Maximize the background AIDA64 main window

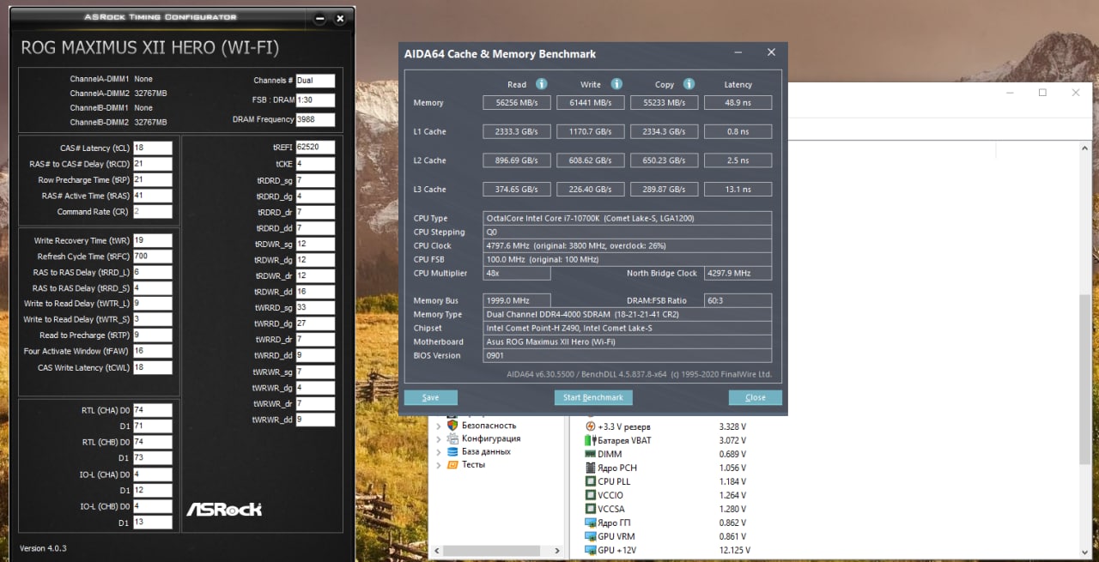pyautogui.click(x=1042, y=93)
